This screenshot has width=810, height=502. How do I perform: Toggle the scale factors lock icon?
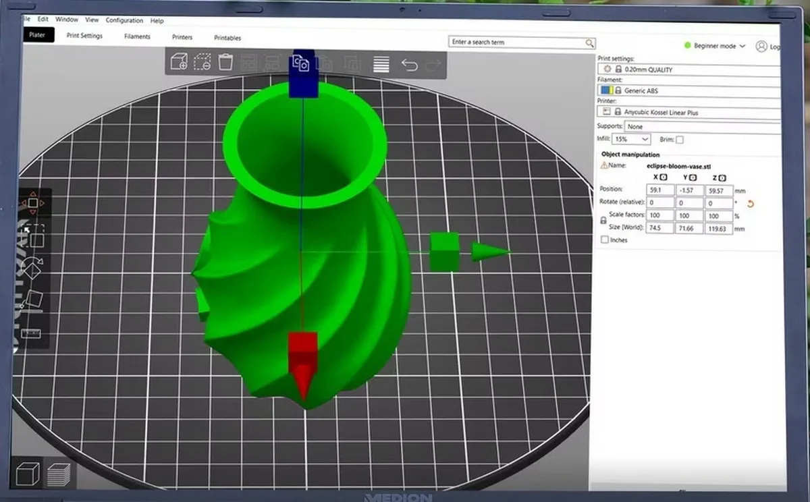coord(603,221)
